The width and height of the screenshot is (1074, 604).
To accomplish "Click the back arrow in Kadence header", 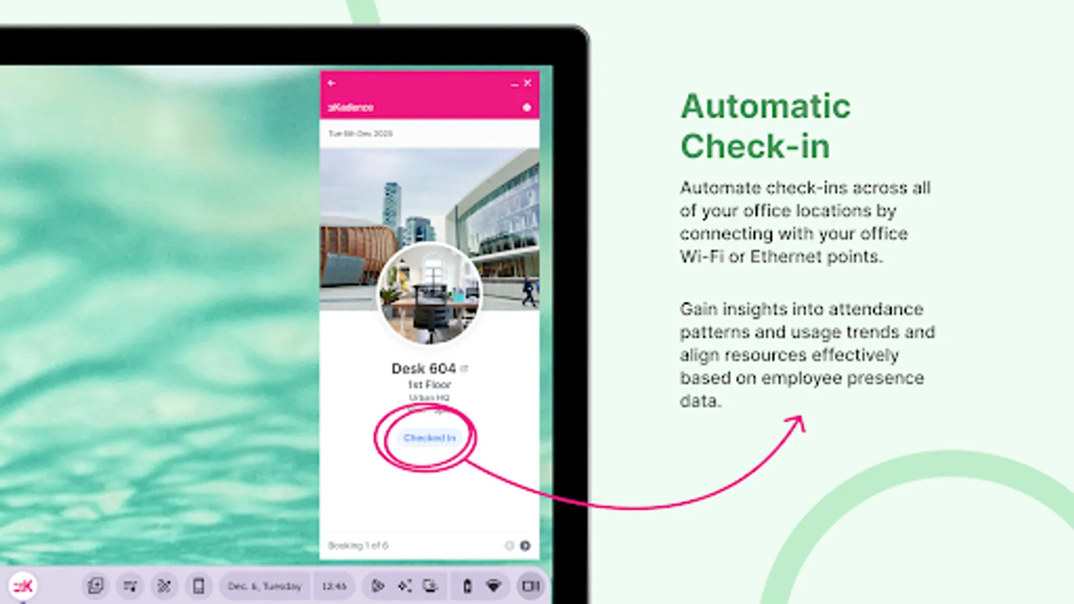I will pyautogui.click(x=331, y=83).
